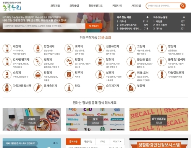Focus the product/manufacturer search box in banner
191x148 pixels.
click(x=44, y=26)
